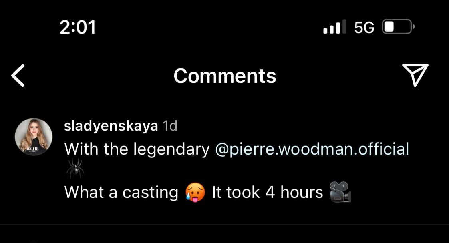Open the paper plane share icon

point(415,75)
